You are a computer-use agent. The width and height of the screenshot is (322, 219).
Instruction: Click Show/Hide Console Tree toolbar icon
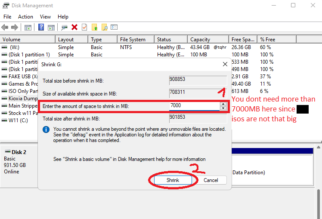point(28,27)
